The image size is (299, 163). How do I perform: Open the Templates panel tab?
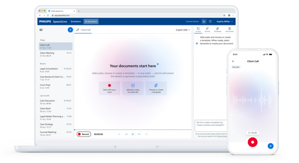(217, 29)
